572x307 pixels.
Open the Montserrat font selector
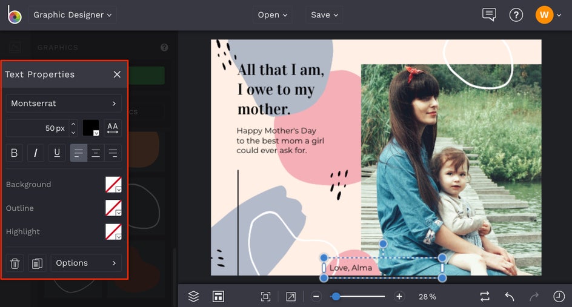point(64,104)
